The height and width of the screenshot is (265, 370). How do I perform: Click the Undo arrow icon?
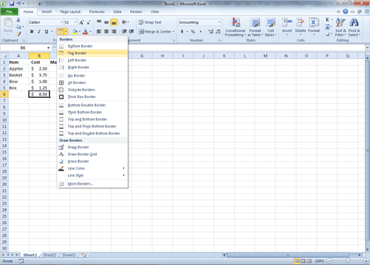point(18,4)
